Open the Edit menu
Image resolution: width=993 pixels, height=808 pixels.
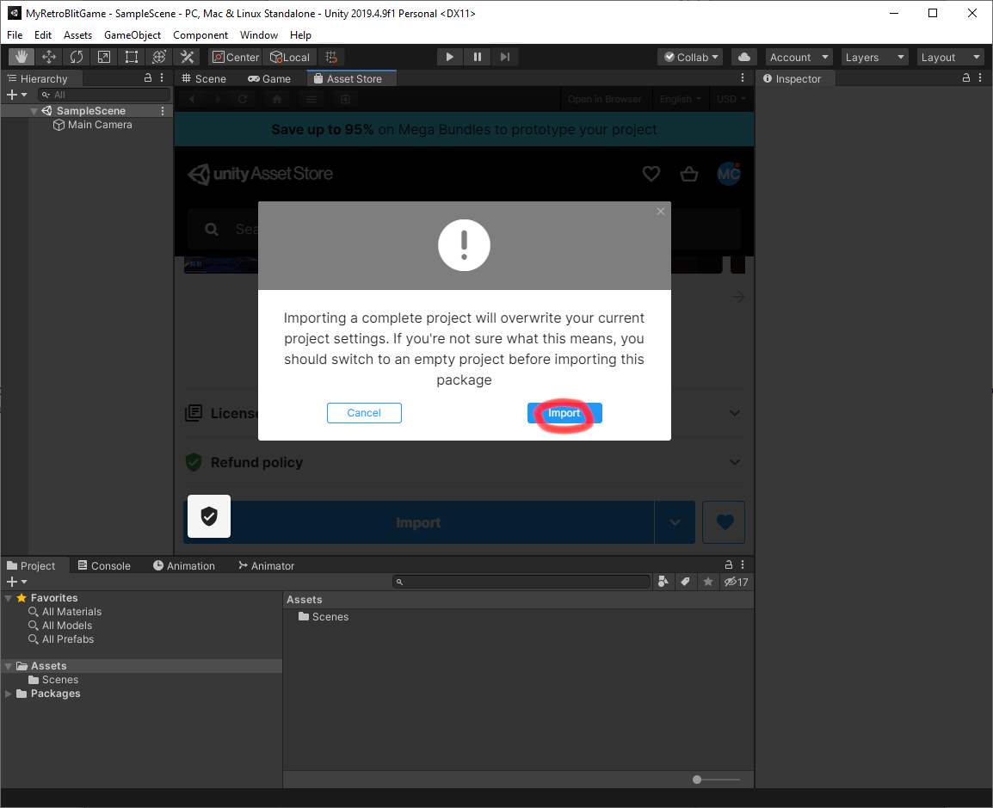coord(42,34)
